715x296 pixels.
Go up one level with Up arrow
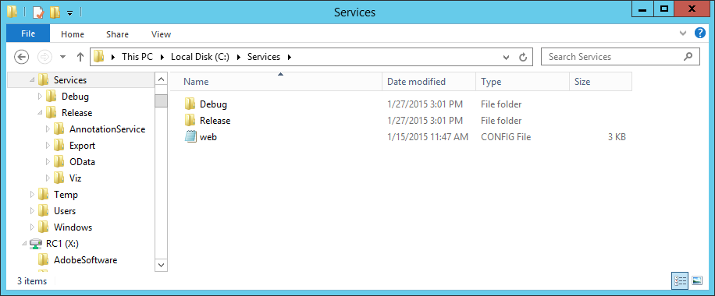coord(80,57)
